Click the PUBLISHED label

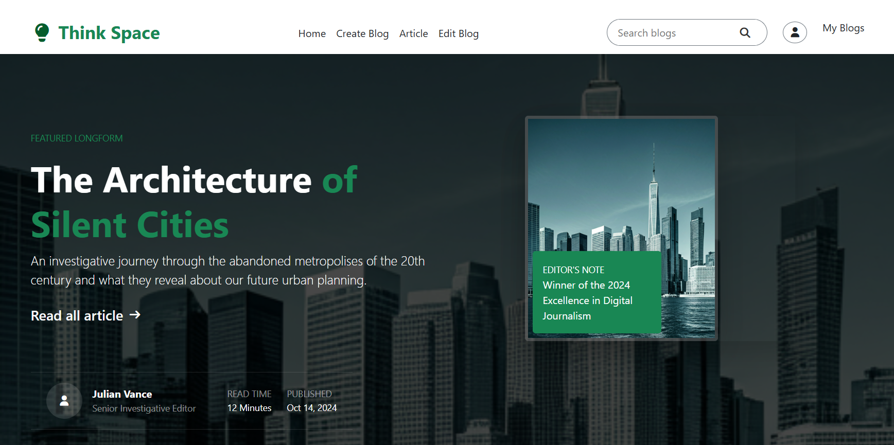tap(309, 394)
